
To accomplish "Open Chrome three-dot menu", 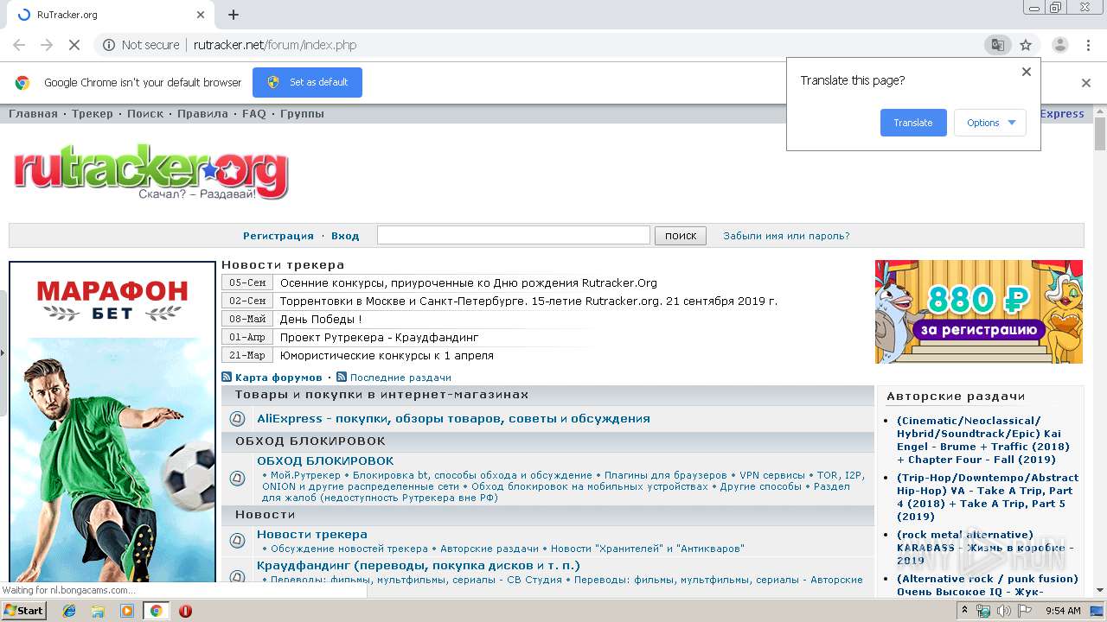I will click(x=1087, y=45).
